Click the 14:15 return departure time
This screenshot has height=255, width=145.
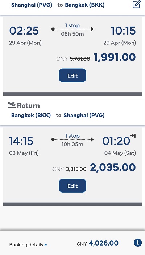point(21,141)
